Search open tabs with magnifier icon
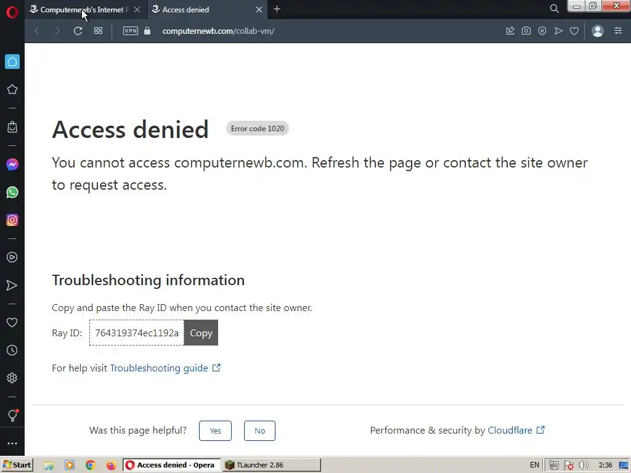The width and height of the screenshot is (631, 473). pos(554,9)
